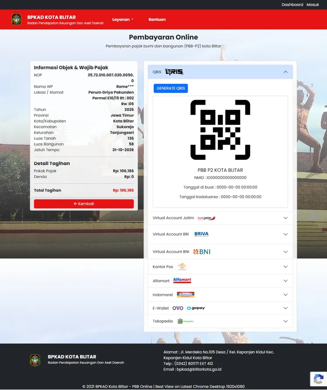Click the email bpkad@blitarkota.go.id in footer
Viewport: 327px width, 390px height.
pos(199,369)
